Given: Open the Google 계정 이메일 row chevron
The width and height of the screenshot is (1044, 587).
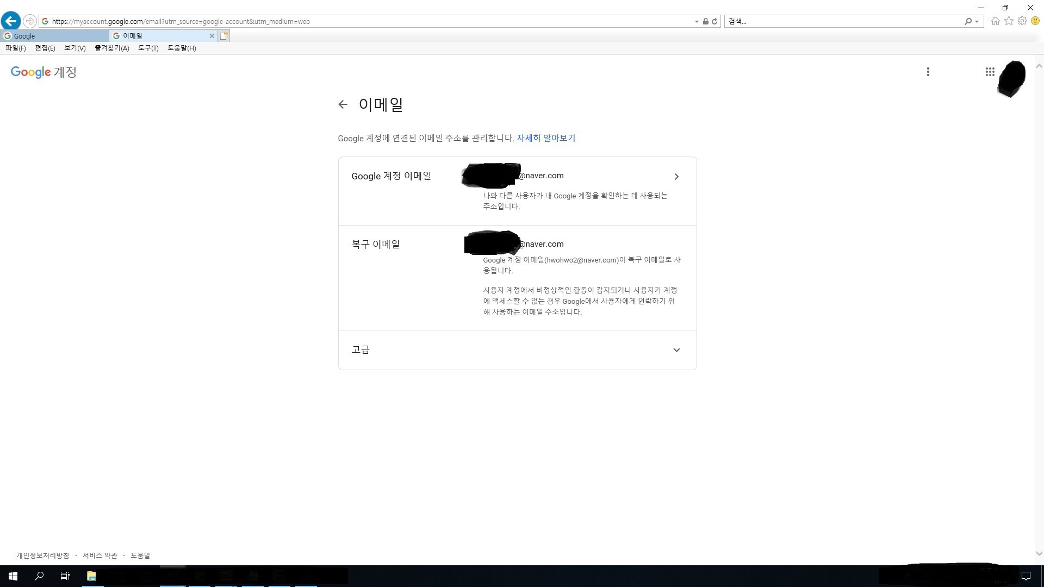Looking at the screenshot, I should coord(676,177).
